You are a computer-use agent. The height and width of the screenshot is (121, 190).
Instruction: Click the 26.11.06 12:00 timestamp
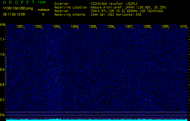(x=14, y=14)
